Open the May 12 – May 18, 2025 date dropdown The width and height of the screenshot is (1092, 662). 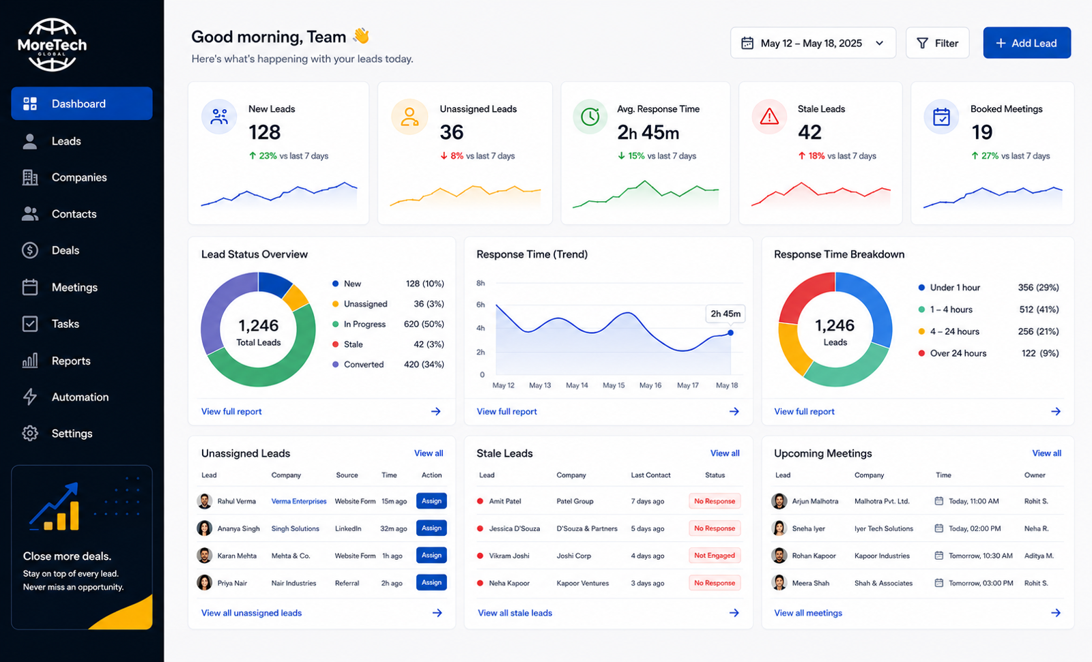(x=813, y=43)
